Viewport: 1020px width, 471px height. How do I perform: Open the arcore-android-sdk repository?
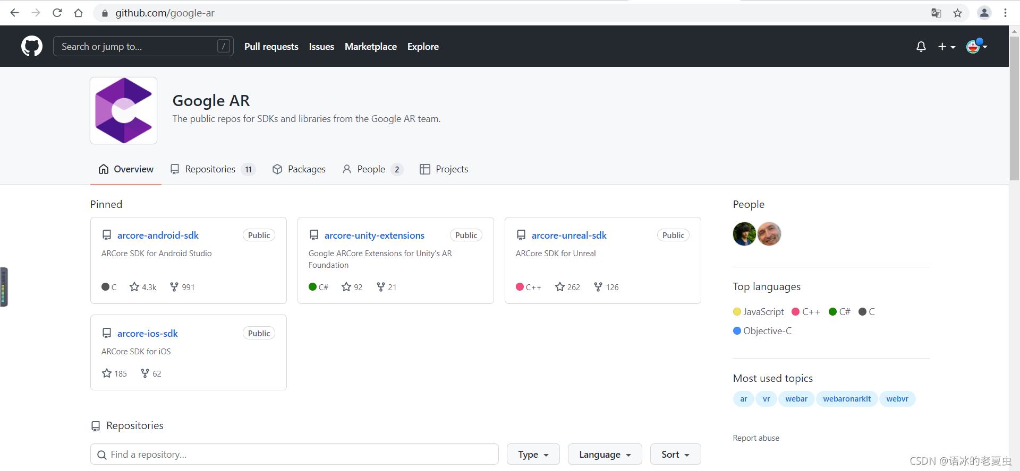[158, 235]
